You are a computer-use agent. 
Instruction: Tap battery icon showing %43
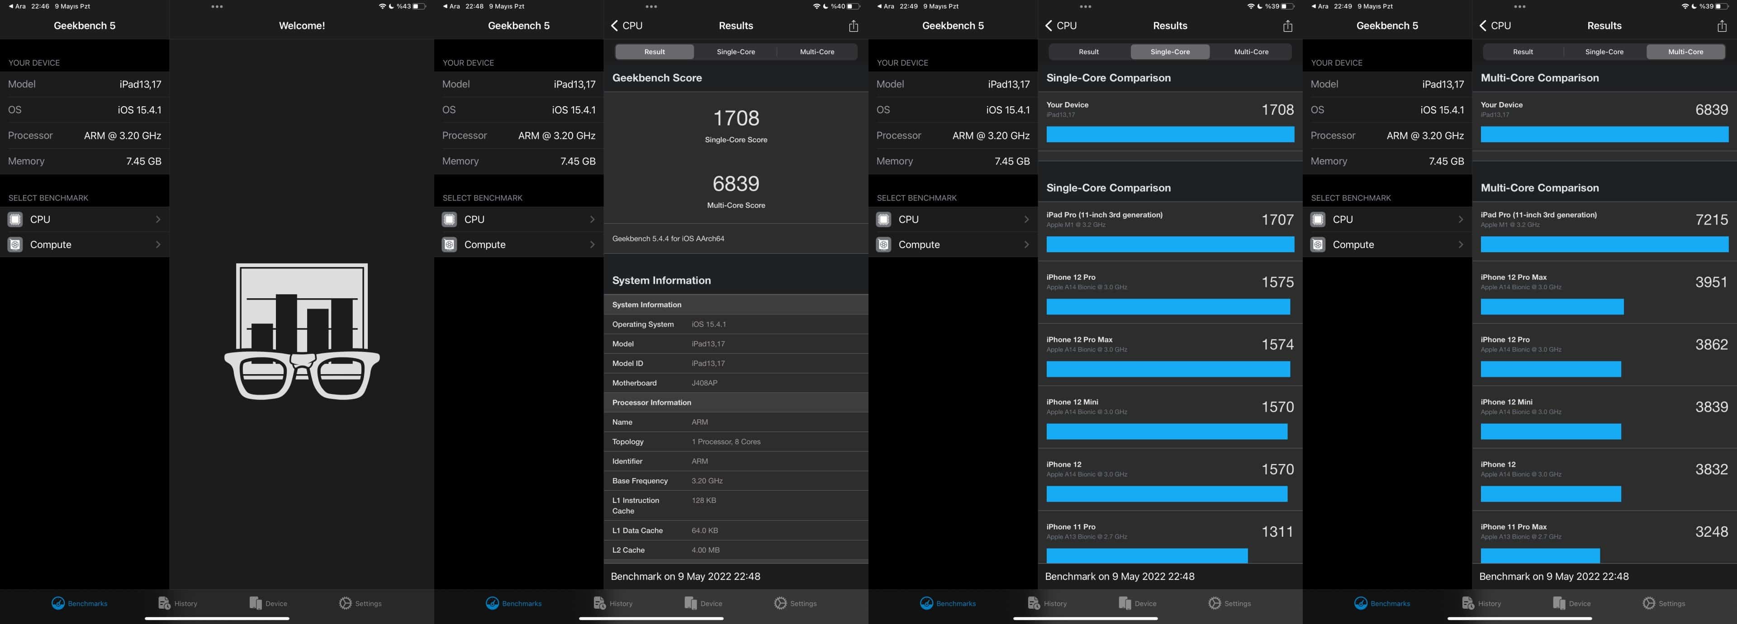coord(419,6)
